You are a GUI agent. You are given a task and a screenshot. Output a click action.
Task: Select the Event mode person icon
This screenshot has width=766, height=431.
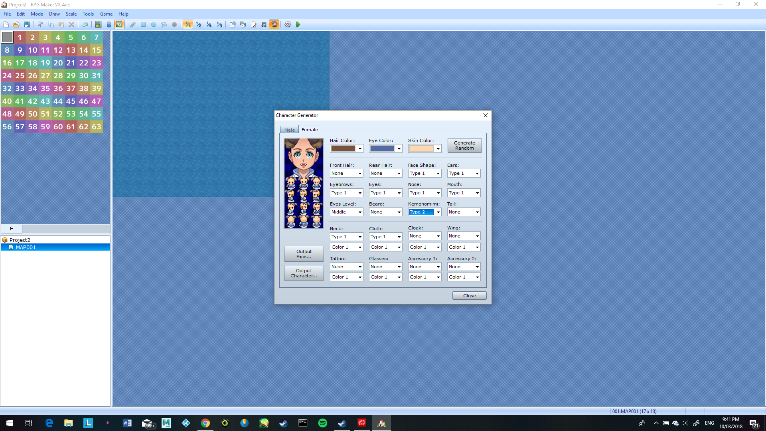coord(109,25)
